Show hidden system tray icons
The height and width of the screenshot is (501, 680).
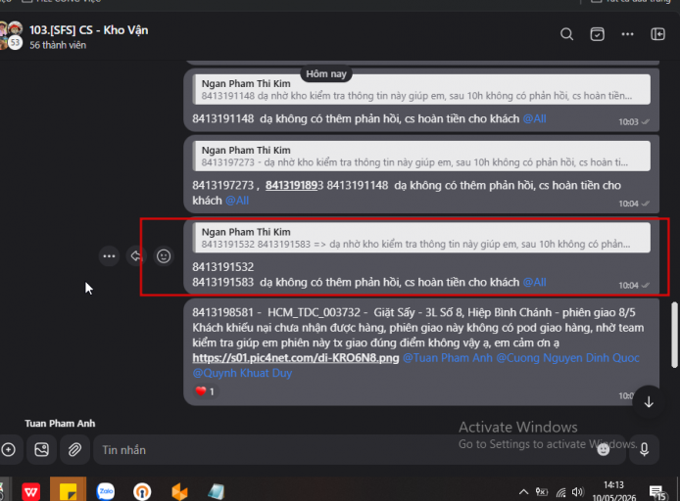pyautogui.click(x=523, y=492)
